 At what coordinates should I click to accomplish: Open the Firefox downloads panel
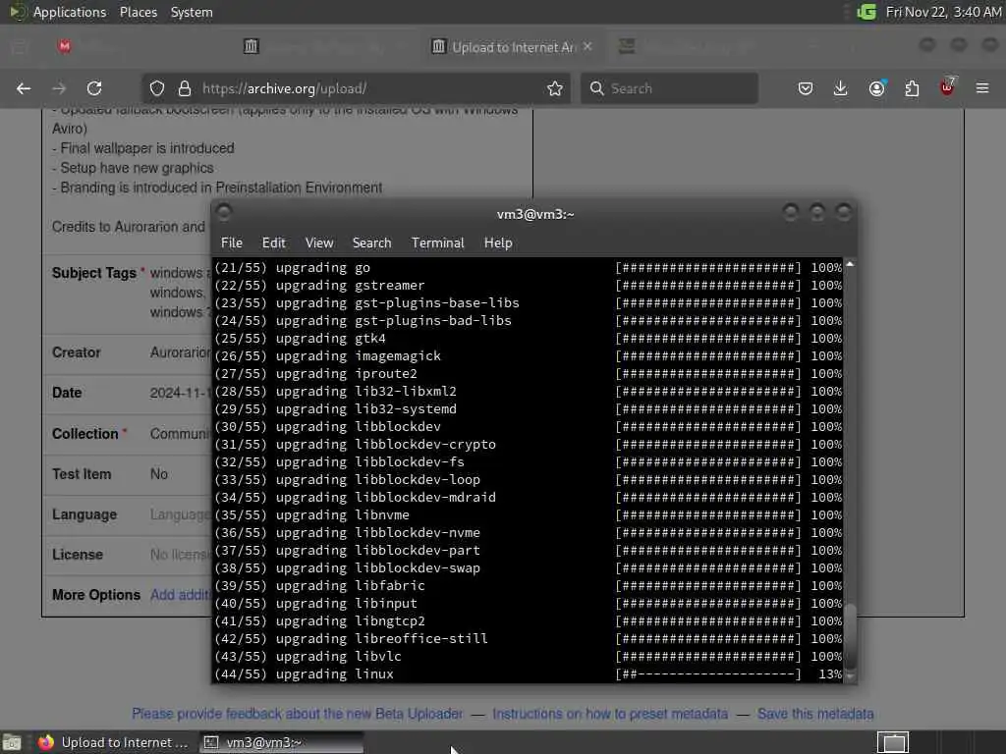click(841, 88)
